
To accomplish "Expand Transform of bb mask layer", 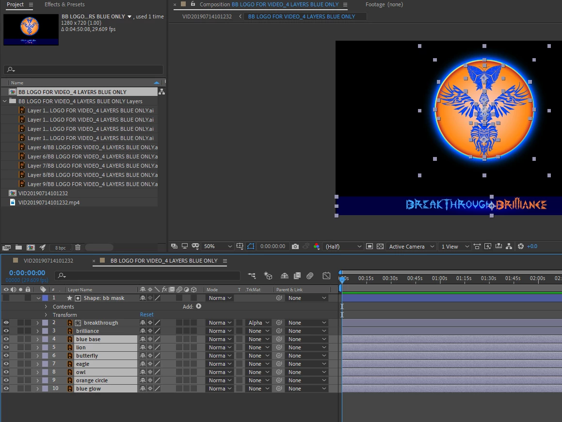I will pos(46,315).
